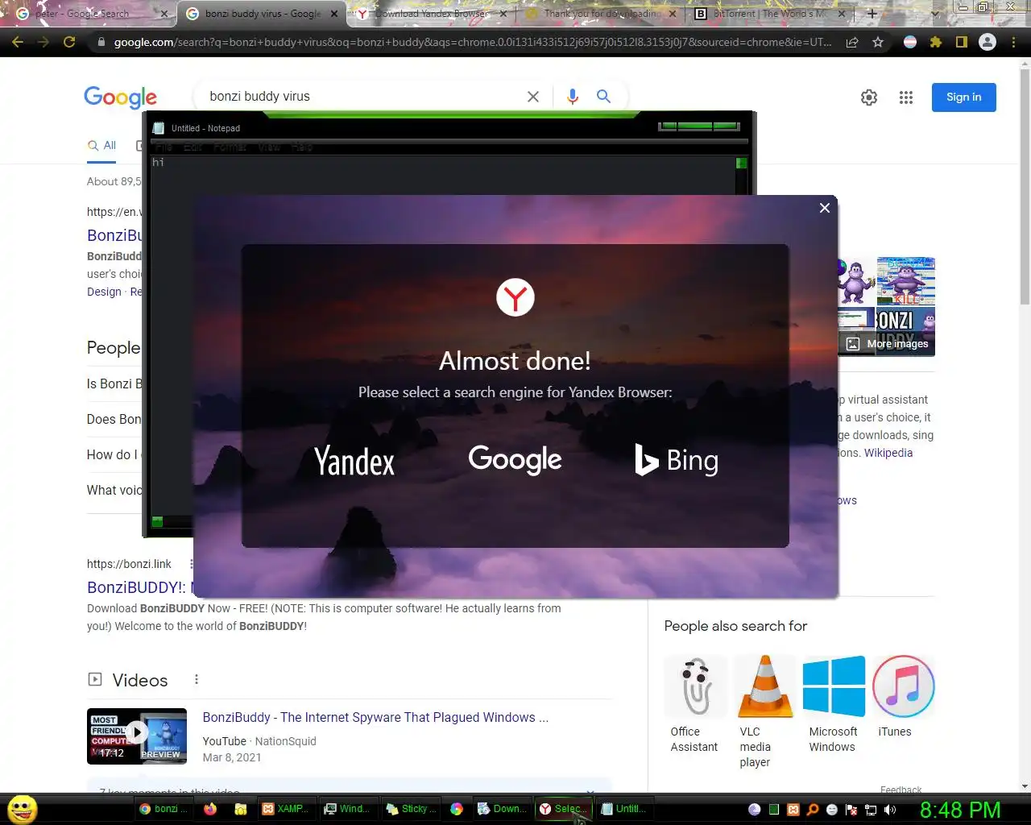Choose Google logo in Yandex Browser dialog

(515, 460)
